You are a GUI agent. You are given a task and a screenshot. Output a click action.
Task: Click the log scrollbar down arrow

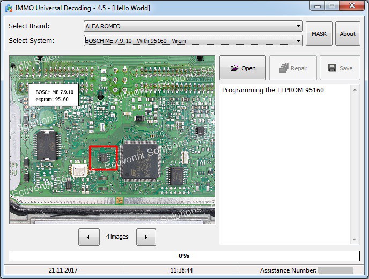tap(355, 240)
